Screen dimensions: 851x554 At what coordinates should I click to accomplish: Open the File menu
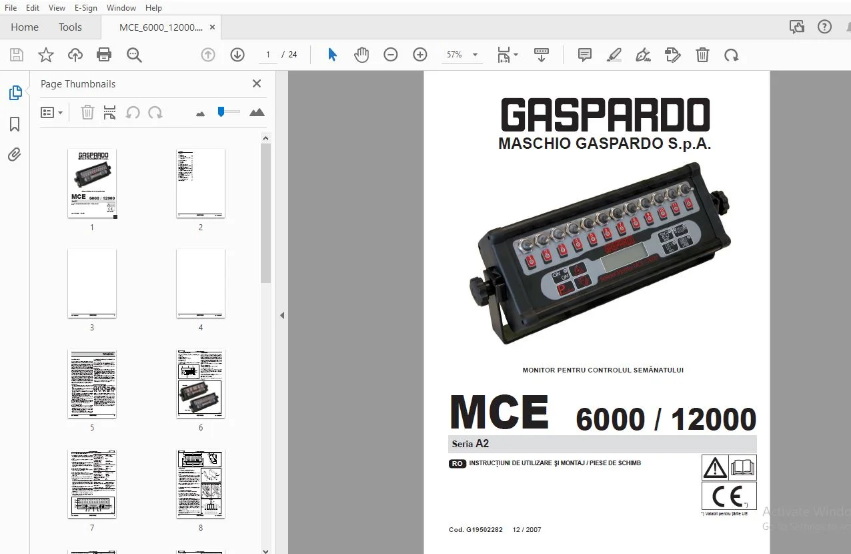click(11, 8)
